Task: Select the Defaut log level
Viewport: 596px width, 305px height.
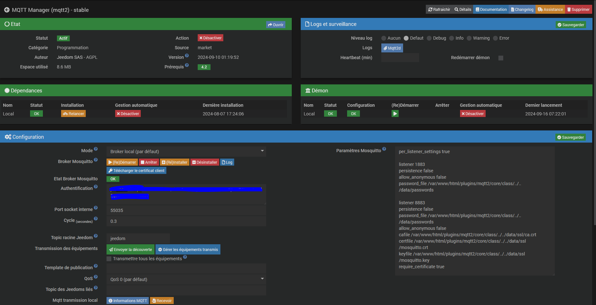Action: [406, 38]
